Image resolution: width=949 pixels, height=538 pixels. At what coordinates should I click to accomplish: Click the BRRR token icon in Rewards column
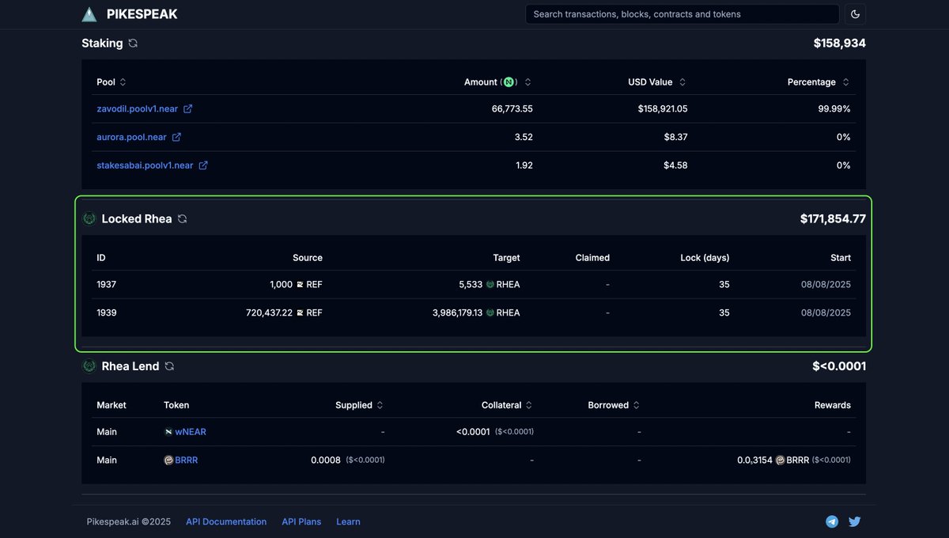tap(778, 460)
